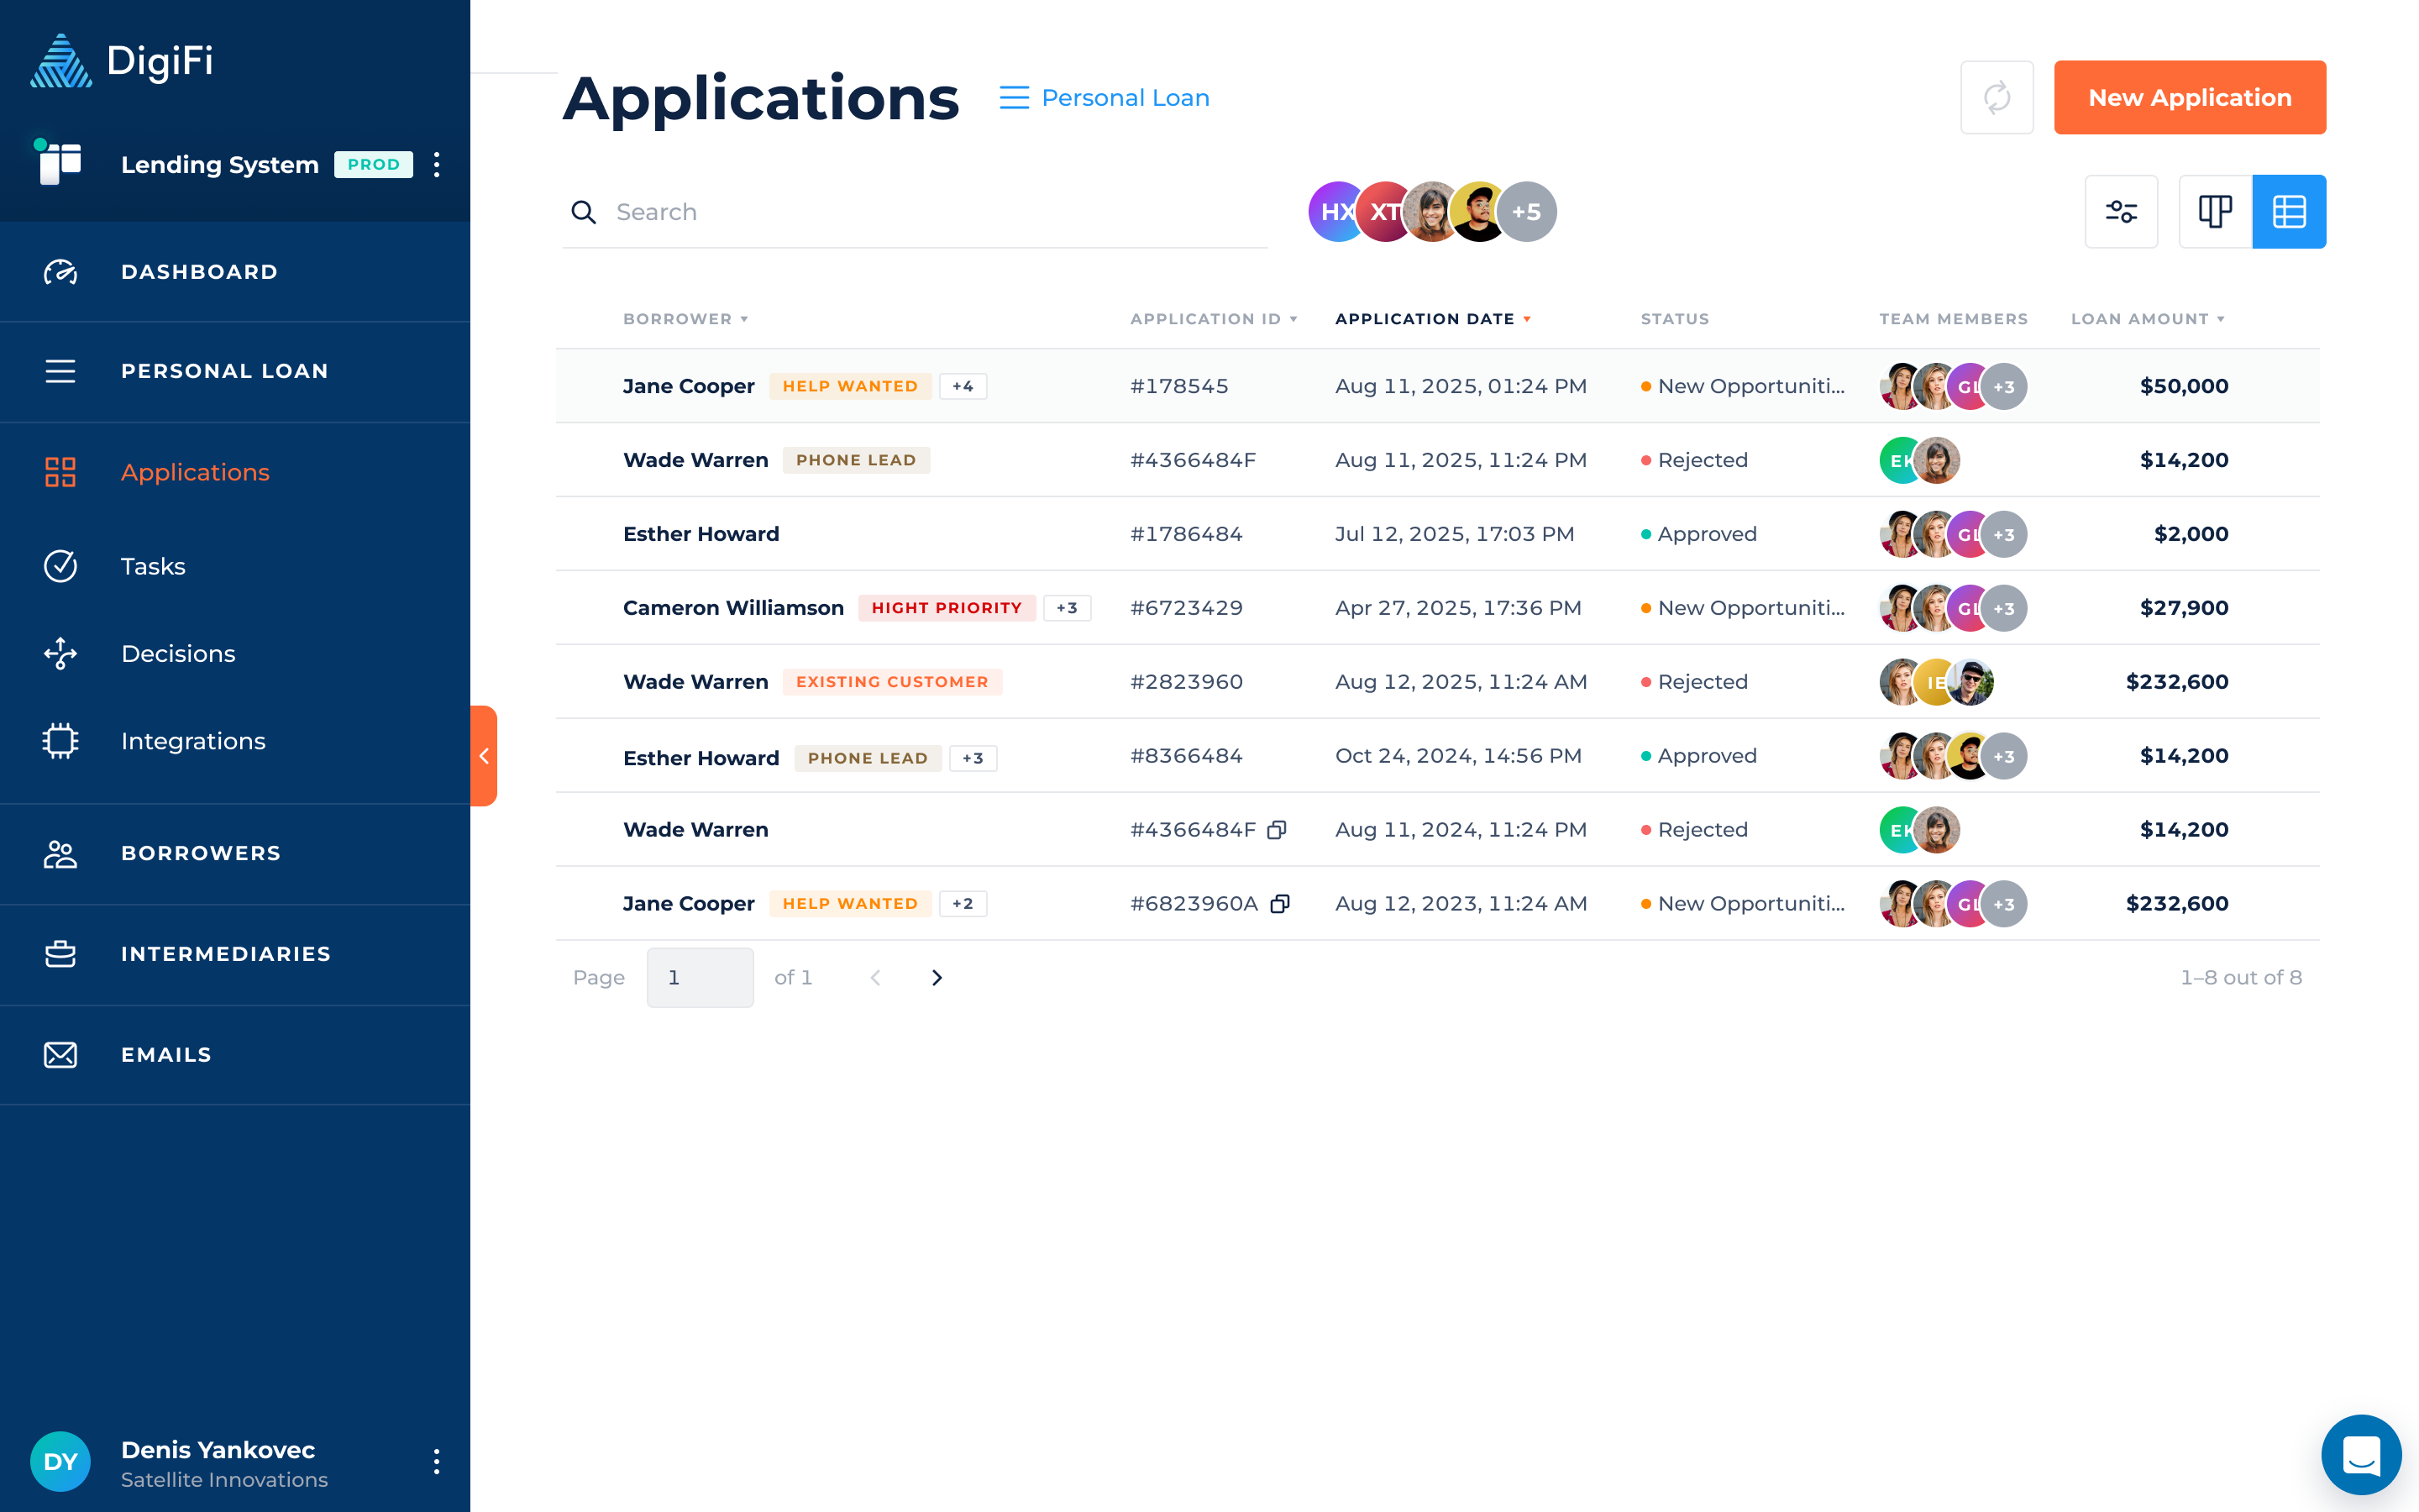Click the Oct 24, 2024 application date
The image size is (2419, 1512).
[x=1457, y=756]
